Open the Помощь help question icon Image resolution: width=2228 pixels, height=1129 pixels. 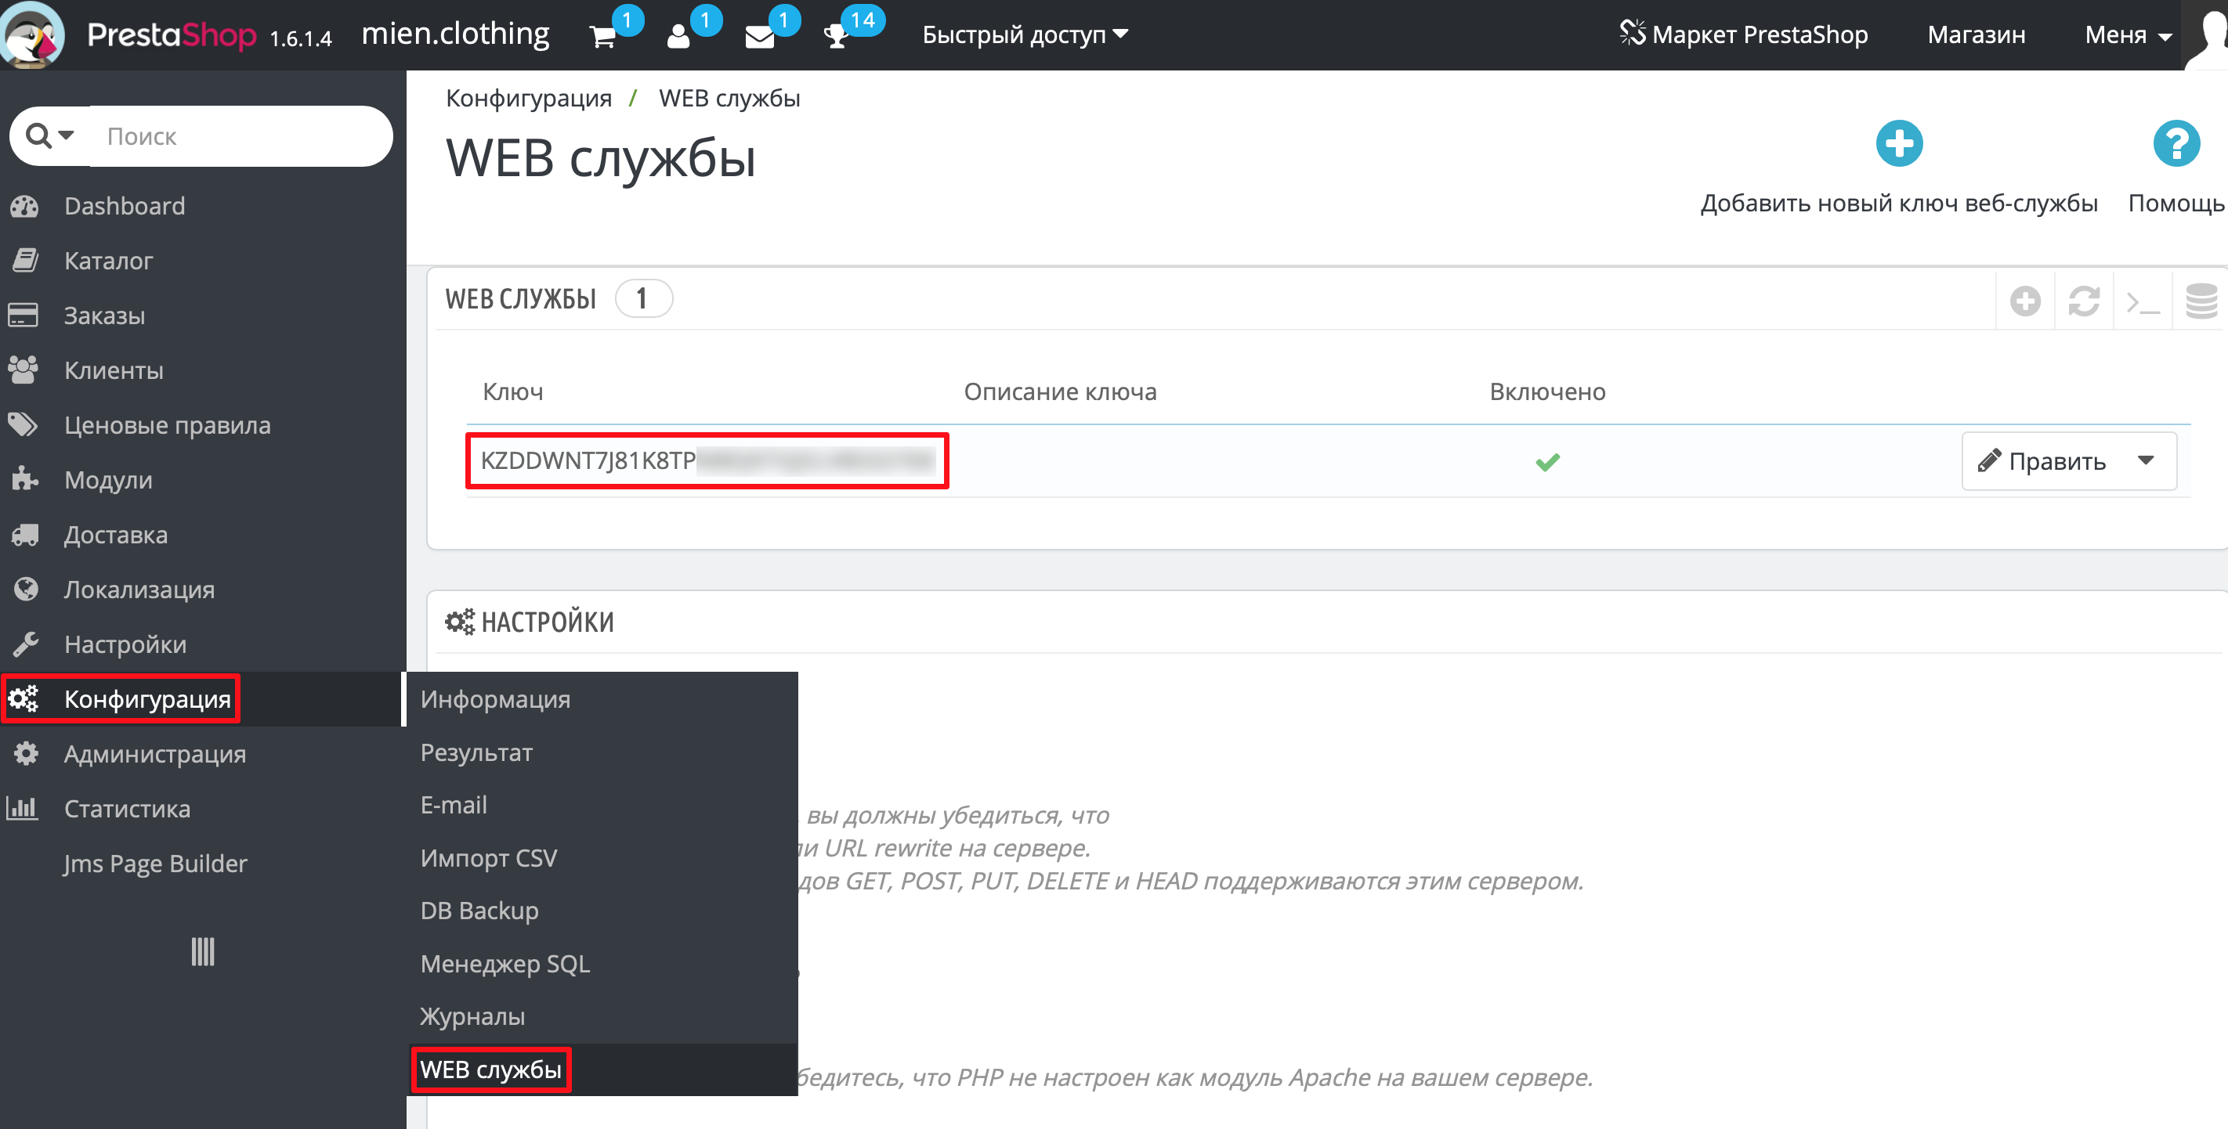click(x=2176, y=143)
